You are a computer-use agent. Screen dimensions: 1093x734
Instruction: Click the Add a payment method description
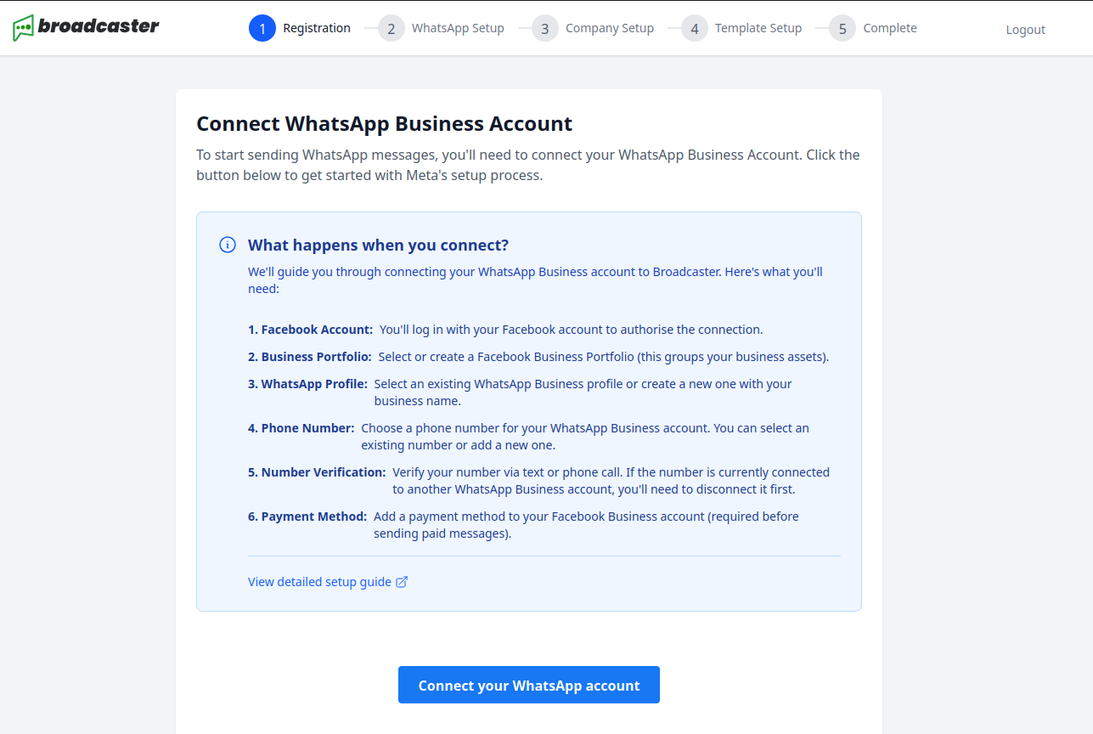coord(586,525)
